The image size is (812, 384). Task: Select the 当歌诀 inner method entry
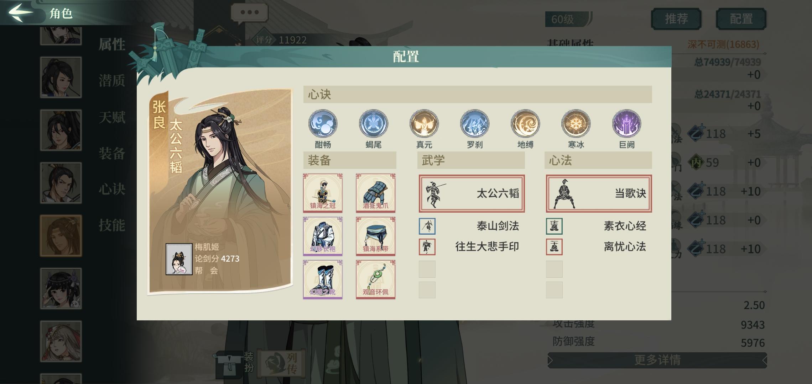pyautogui.click(x=599, y=193)
